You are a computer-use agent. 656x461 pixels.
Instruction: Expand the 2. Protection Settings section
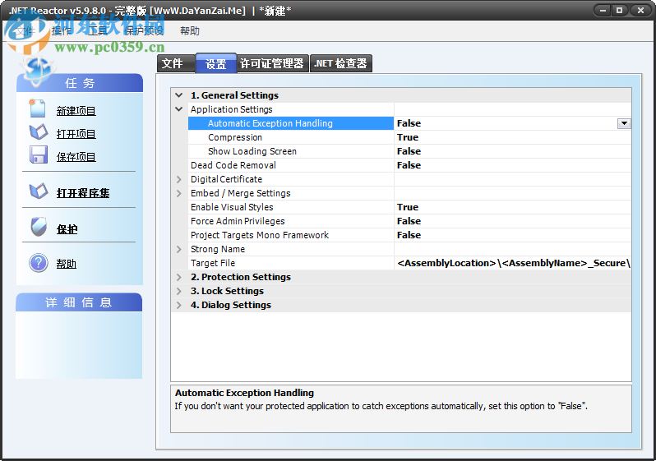click(x=179, y=277)
